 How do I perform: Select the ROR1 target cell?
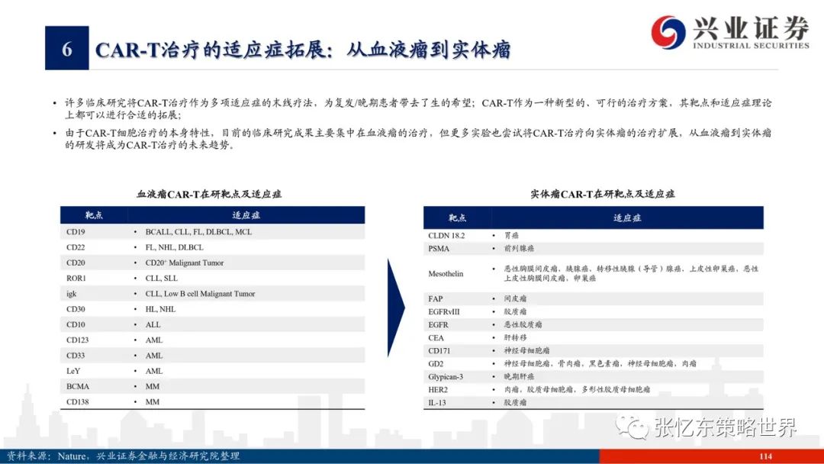point(76,278)
